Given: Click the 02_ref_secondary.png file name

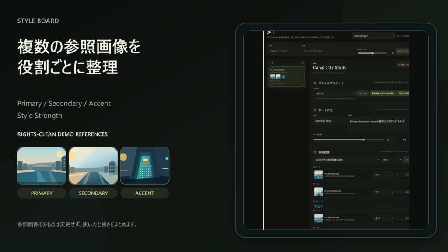Looking at the screenshot, I should [x=332, y=191].
